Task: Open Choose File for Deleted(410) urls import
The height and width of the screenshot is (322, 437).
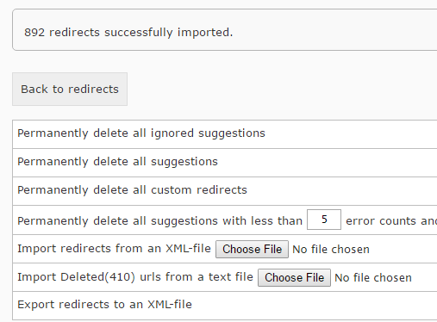Action: (294, 277)
